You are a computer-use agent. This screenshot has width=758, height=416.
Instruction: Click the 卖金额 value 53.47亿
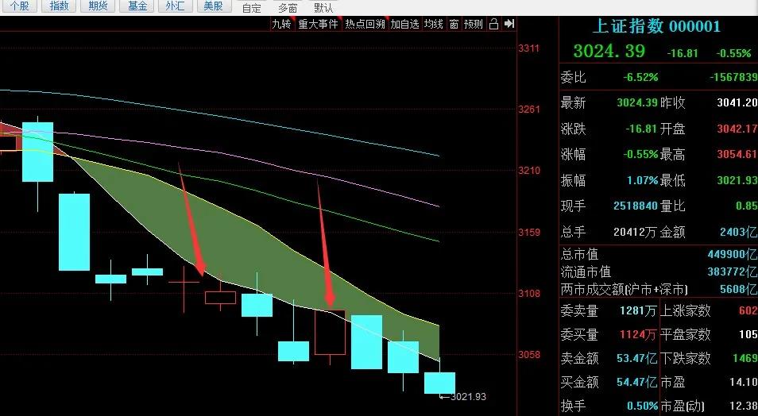click(x=636, y=358)
